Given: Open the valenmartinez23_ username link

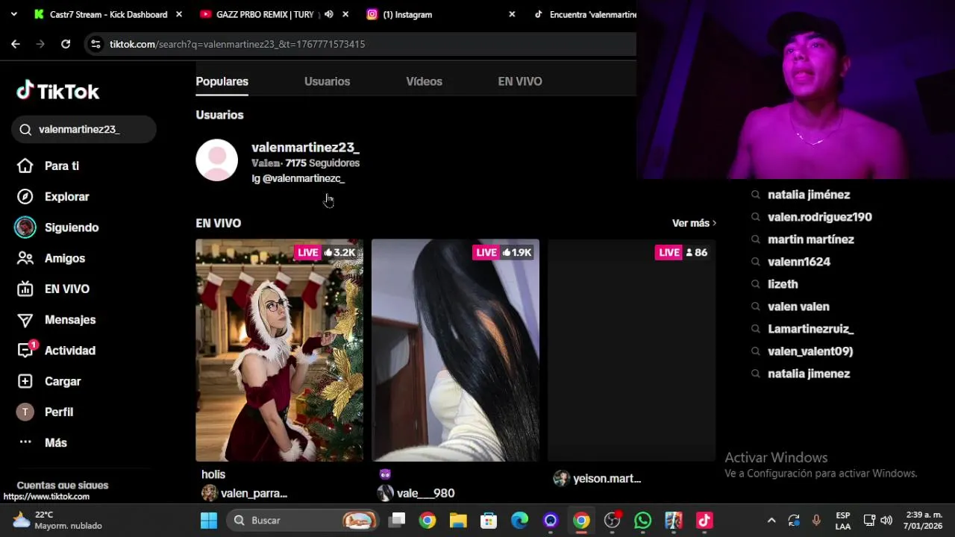Looking at the screenshot, I should (305, 147).
